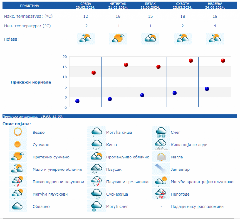Click the Снег snow legend icon
Screen dimensions: 240x219
point(161,132)
